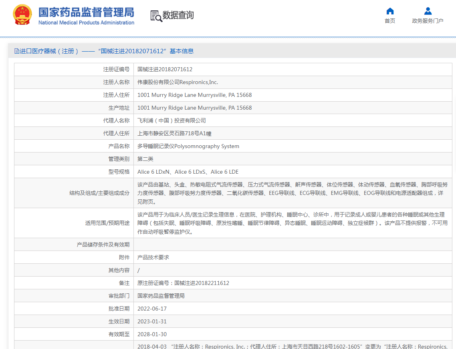Click the 注册人名称 label
The image size is (456, 349).
point(116,82)
